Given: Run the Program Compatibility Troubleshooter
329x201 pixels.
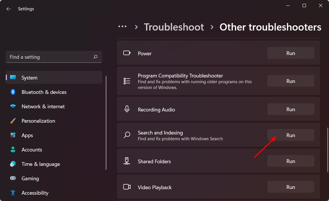Looking at the screenshot, I should point(291,81).
